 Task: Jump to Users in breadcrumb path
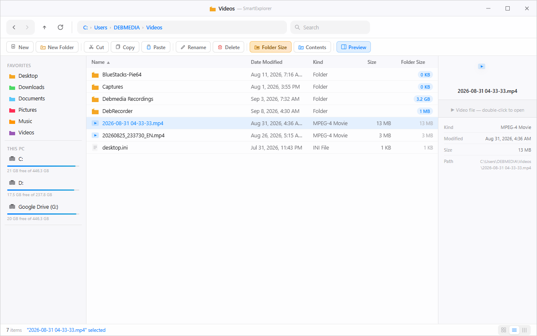coord(101,28)
